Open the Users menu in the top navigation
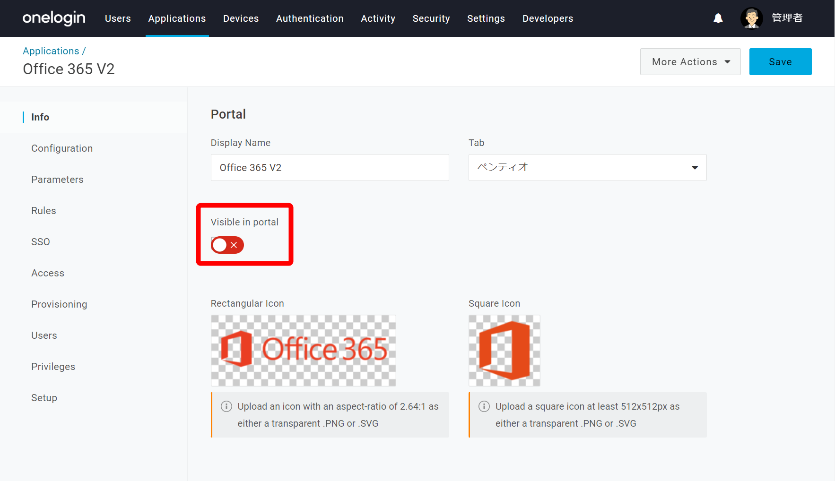The height and width of the screenshot is (481, 835). click(x=118, y=18)
